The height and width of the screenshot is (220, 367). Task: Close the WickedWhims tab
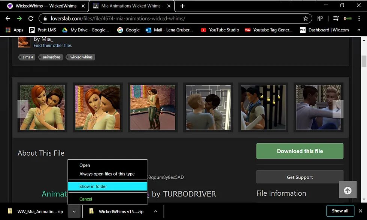(x=83, y=6)
